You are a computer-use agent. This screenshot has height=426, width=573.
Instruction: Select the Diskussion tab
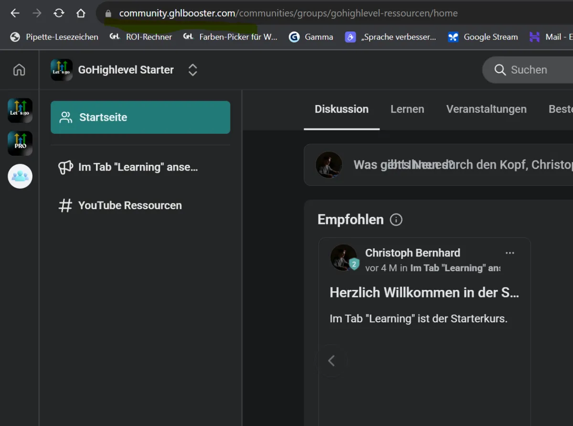(341, 109)
